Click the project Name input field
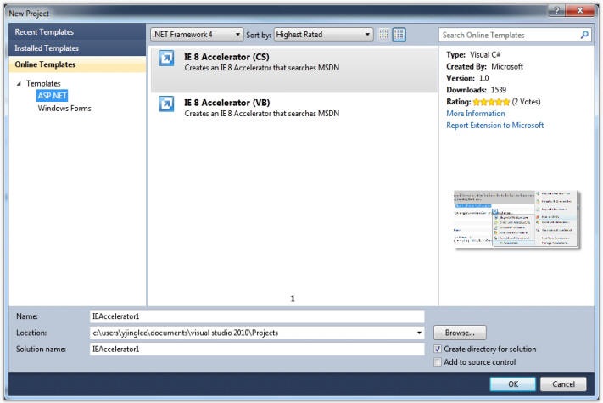This screenshot has height=403, width=603. click(257, 316)
